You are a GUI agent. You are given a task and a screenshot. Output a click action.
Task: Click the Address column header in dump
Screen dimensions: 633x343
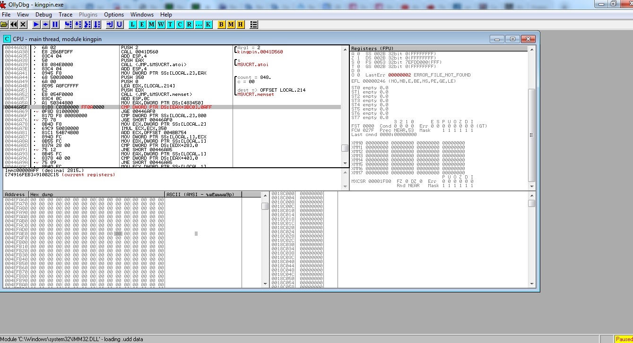point(16,194)
